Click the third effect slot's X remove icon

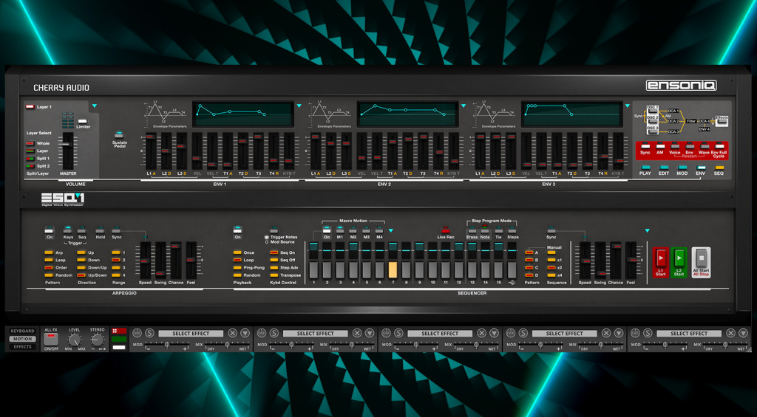[x=481, y=333]
